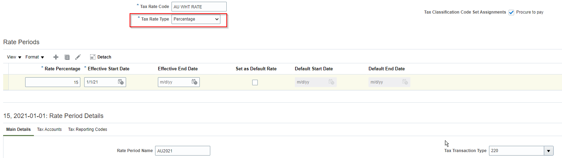The height and width of the screenshot is (158, 562).
Task: Check the Set as Default Rate checkbox
Action: (x=255, y=82)
